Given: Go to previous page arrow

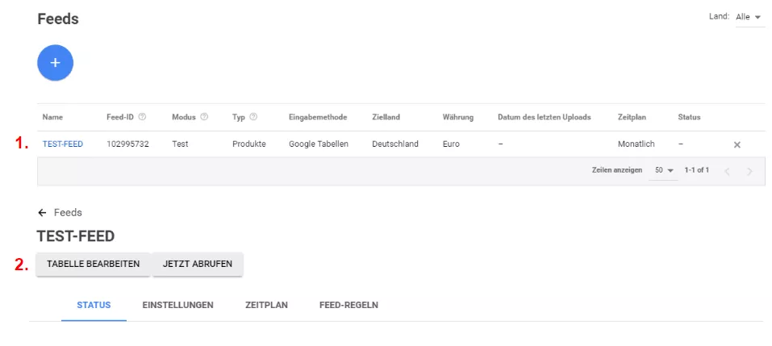Looking at the screenshot, I should point(727,171).
